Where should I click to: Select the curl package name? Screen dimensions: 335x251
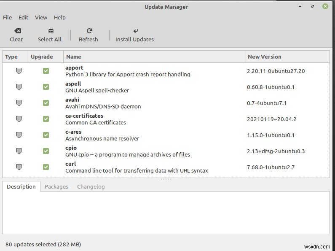70,164
